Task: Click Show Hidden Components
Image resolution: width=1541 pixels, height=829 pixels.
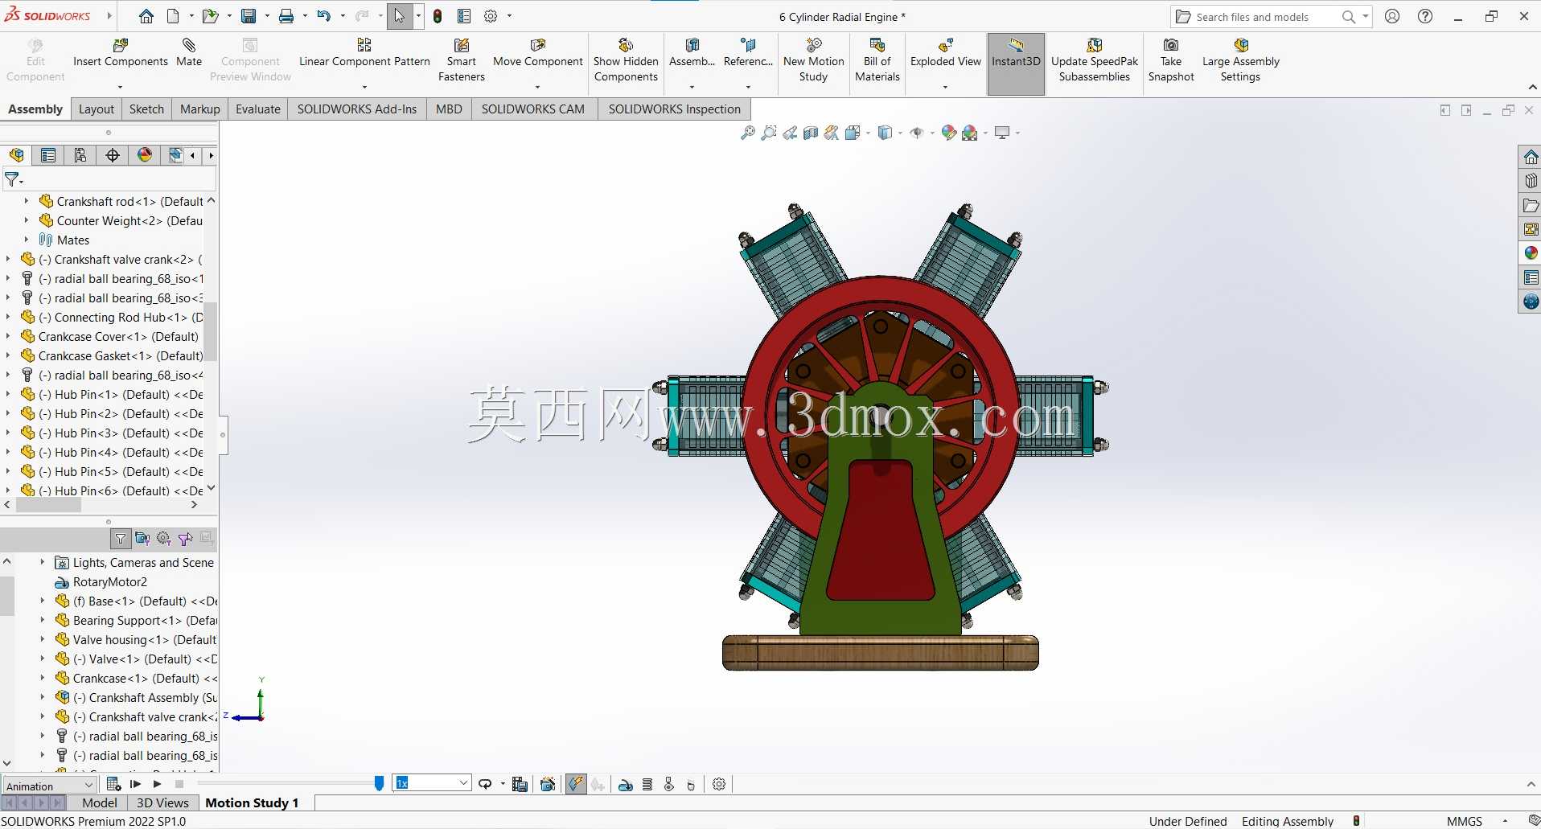Action: coord(626,60)
